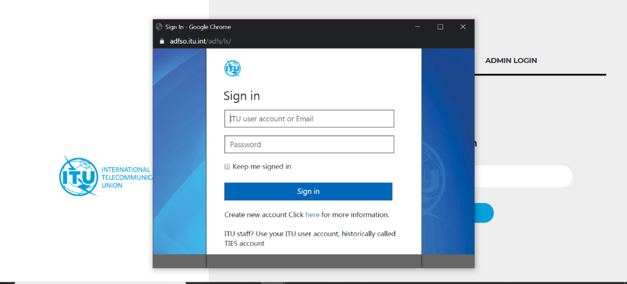
Task: Click the ITU logo in sign-in form
Action: click(x=232, y=68)
